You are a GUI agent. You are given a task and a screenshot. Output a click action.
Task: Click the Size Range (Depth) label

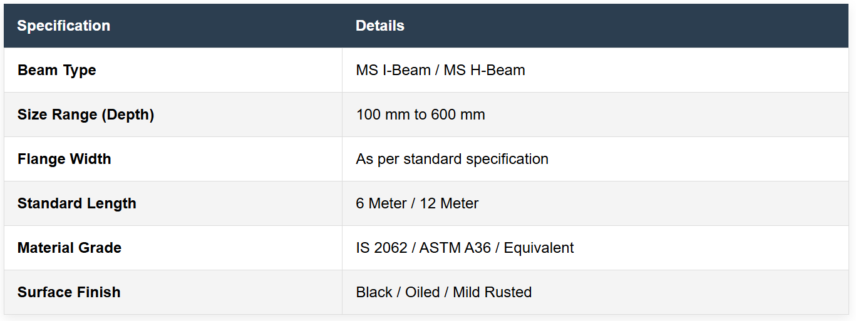point(85,115)
